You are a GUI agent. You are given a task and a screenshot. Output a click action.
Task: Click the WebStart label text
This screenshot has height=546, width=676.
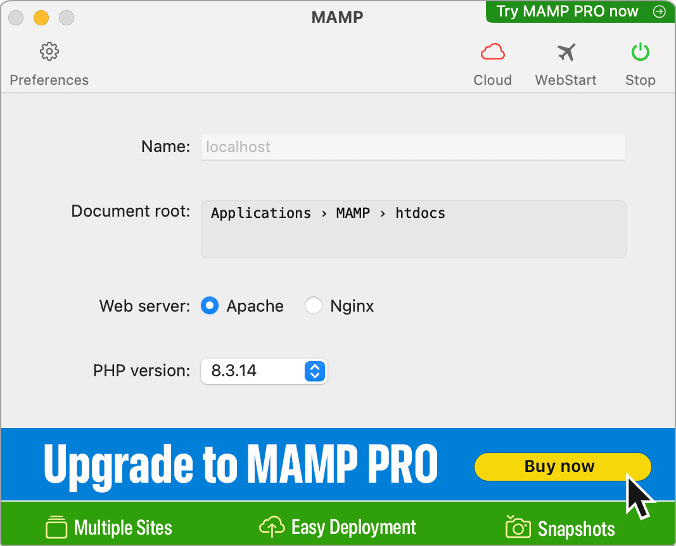click(x=566, y=80)
